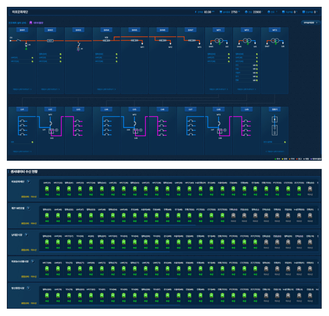Image resolution: width=329 pixels, height=316 pixels.
Task: Expand the 마포문화재단 row arrow
Action: click(29, 182)
